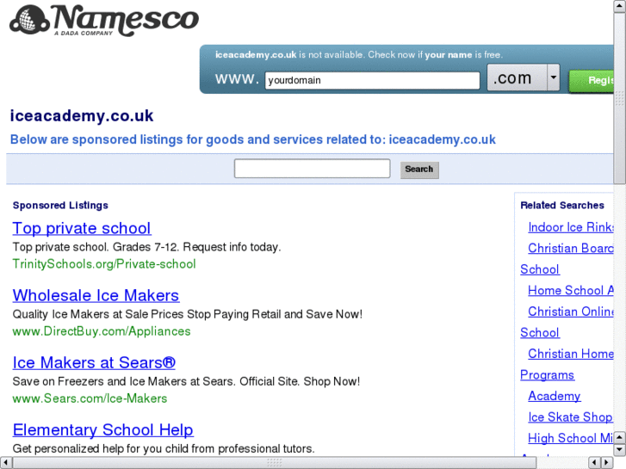
Task: Open the Ice Makers at Sears link
Action: (94, 362)
